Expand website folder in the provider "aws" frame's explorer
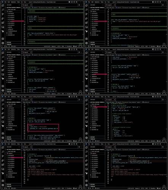 (x=10, y=27)
